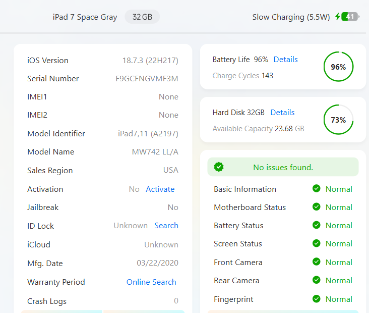369x313 pixels.
Task: Click the Battery Life 96% label
Action: point(240,60)
